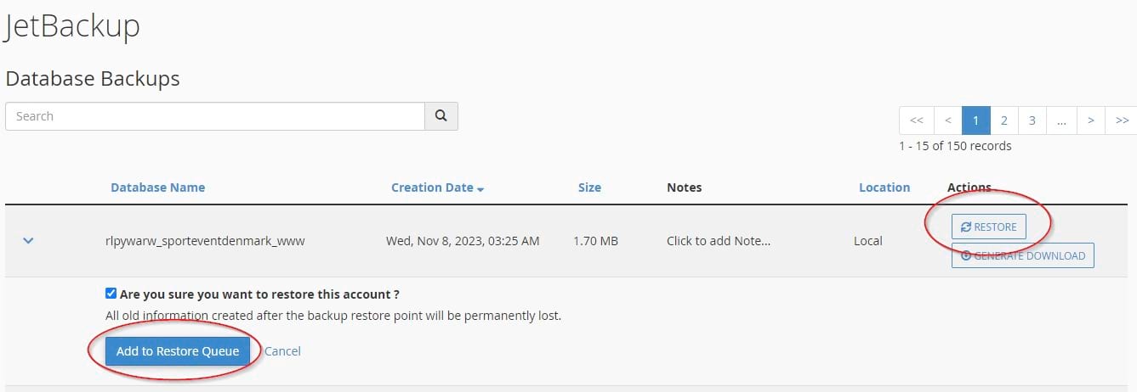Click the search magnifier icon button
This screenshot has width=1137, height=392.
coord(441,116)
